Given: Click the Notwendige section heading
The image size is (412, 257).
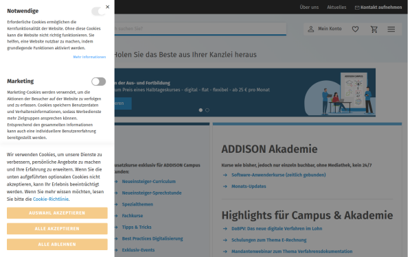Looking at the screenshot, I should click(x=23, y=11).
